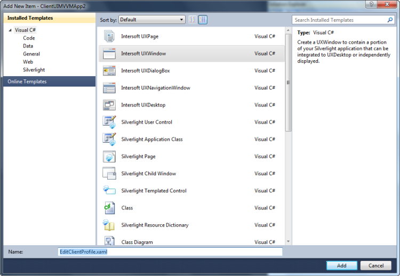Choose the Intersoft UXNavigationWindow icon
400x276 pixels.
coord(109,88)
